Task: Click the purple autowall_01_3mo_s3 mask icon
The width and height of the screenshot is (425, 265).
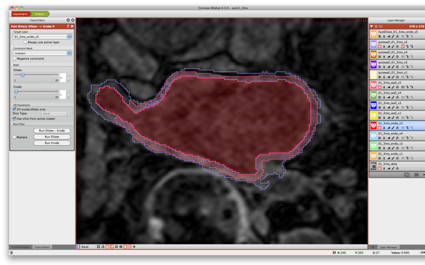Action: [373, 64]
